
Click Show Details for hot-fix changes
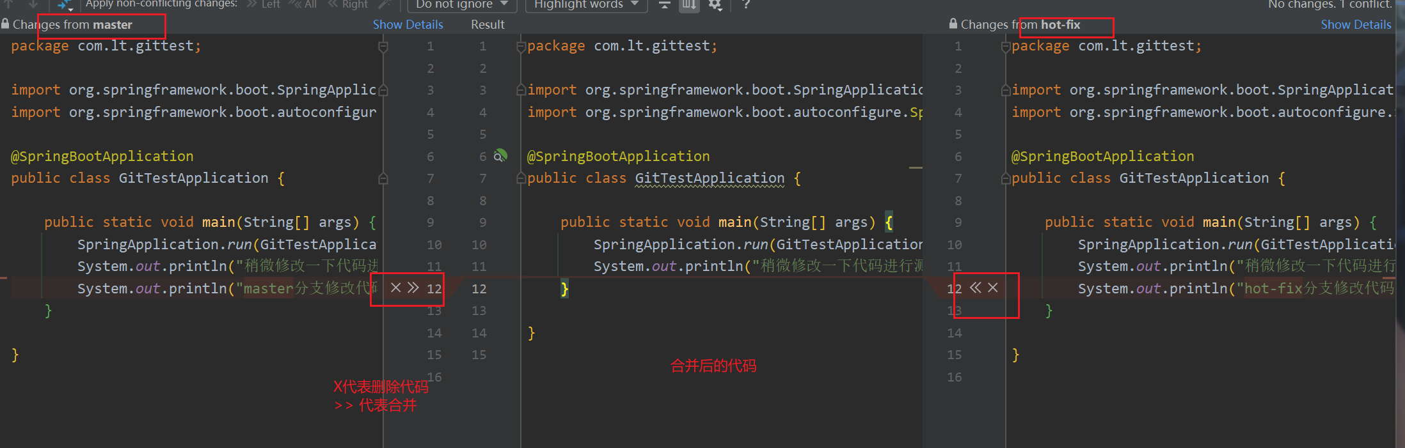pos(1356,24)
